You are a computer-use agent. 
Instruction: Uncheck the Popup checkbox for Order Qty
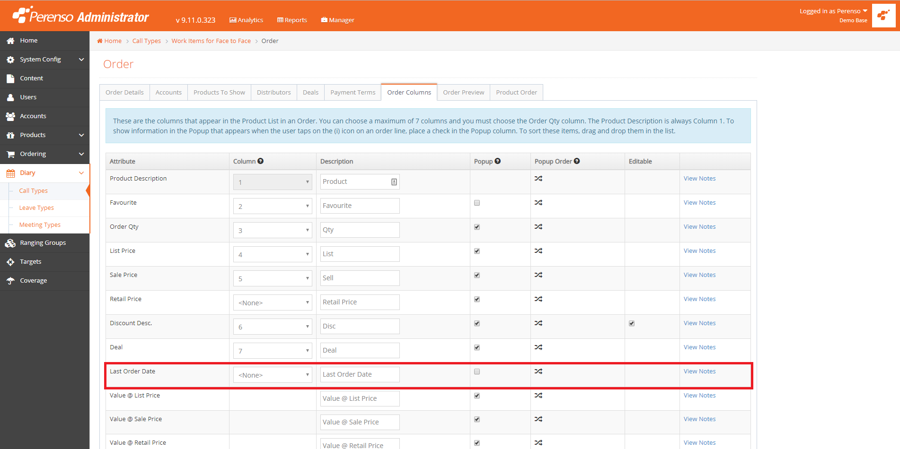point(477,227)
